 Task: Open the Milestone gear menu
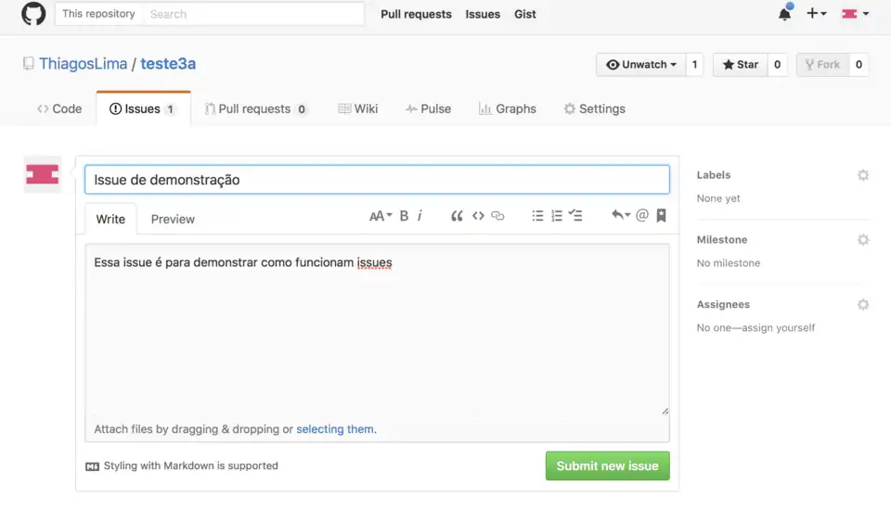tap(863, 240)
